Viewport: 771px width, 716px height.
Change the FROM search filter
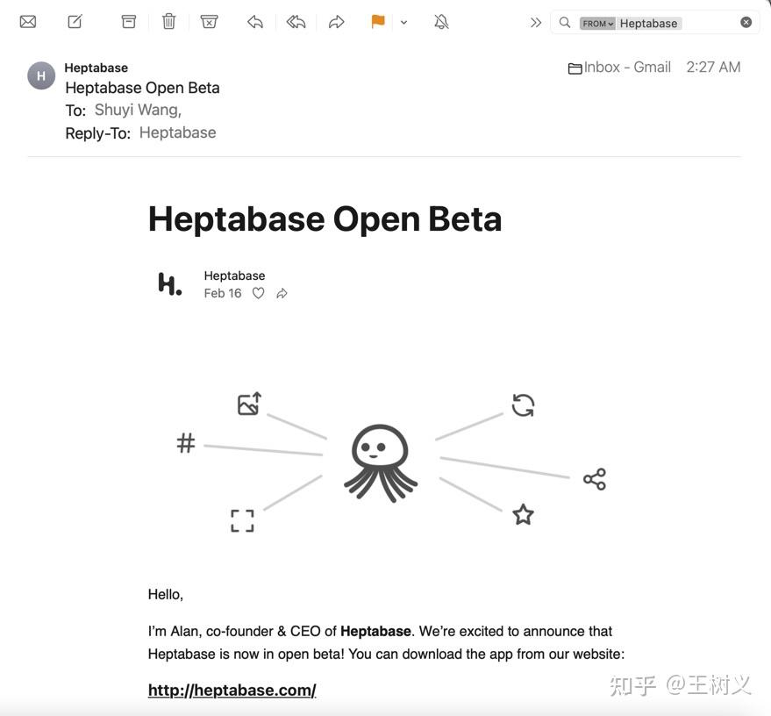click(597, 23)
